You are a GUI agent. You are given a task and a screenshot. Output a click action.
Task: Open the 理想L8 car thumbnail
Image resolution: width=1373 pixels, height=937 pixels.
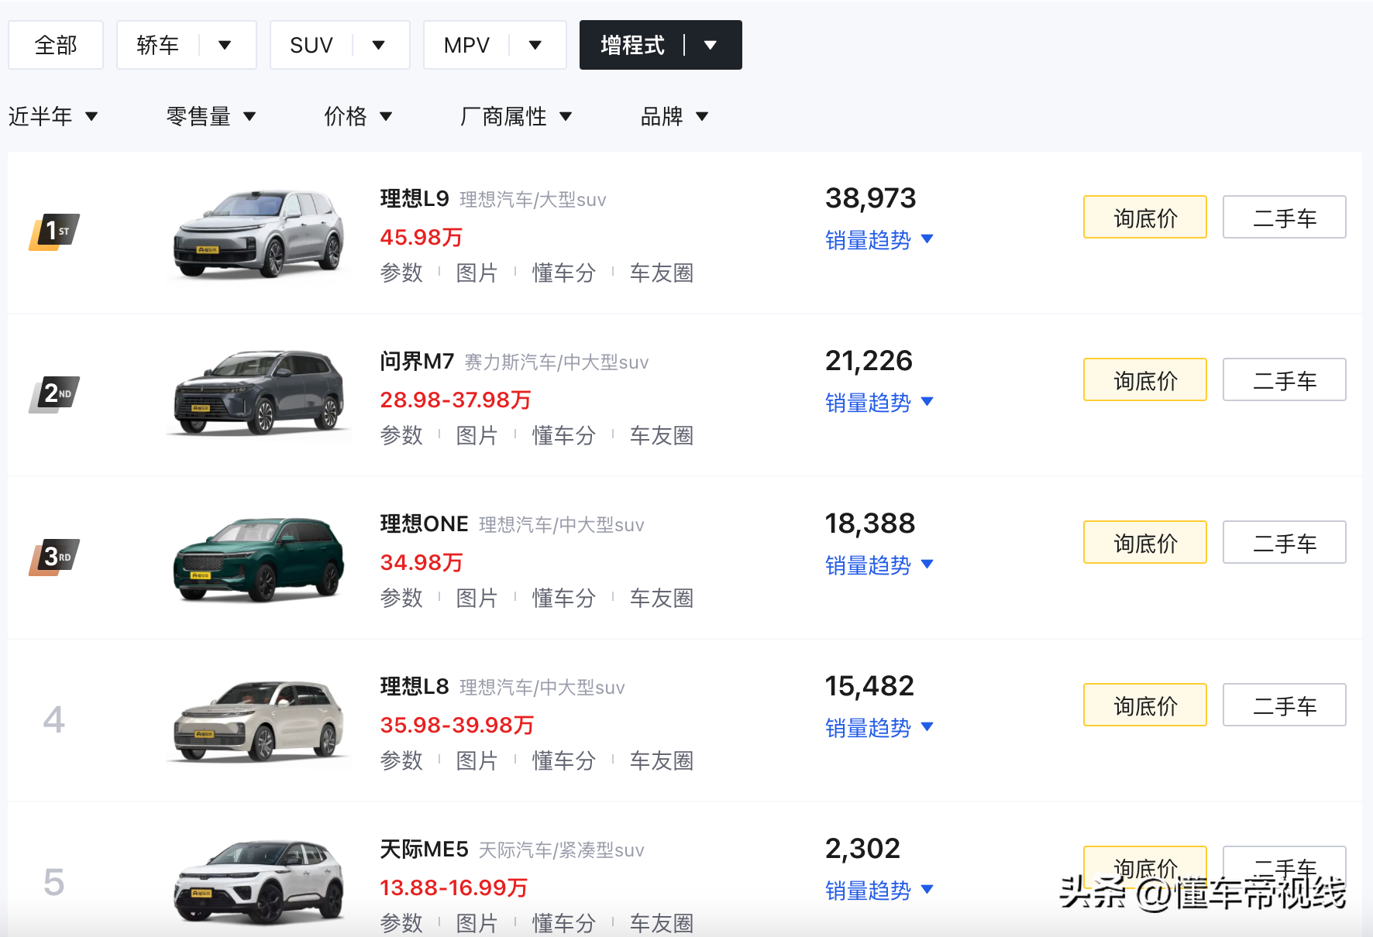pos(258,720)
